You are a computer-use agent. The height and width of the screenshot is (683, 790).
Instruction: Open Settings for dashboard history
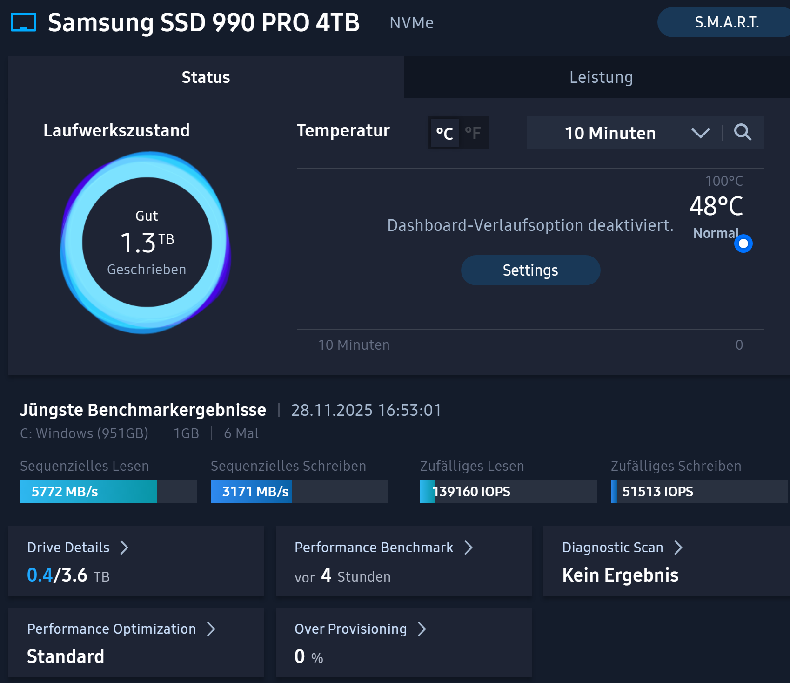(530, 270)
